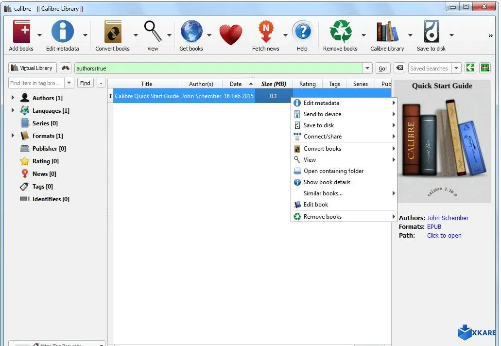The height and width of the screenshot is (346, 501).
Task: Open the Convert books dropdown arrow
Action: [136, 35]
